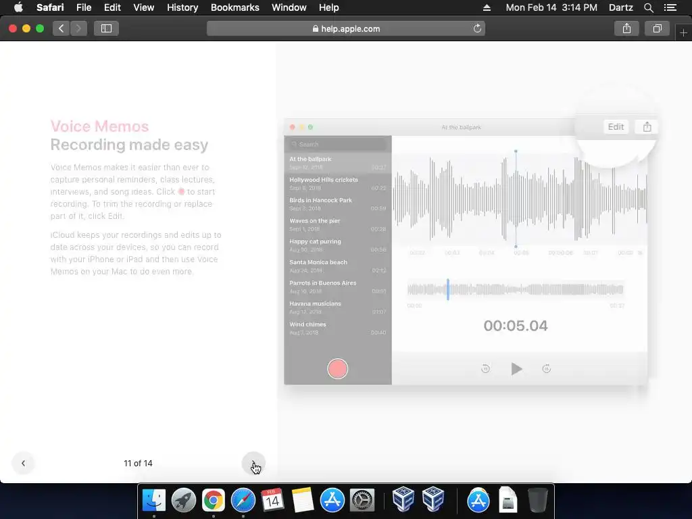Go to previous tour page arrow
Screen dimensions: 692x519
[x=24, y=463]
